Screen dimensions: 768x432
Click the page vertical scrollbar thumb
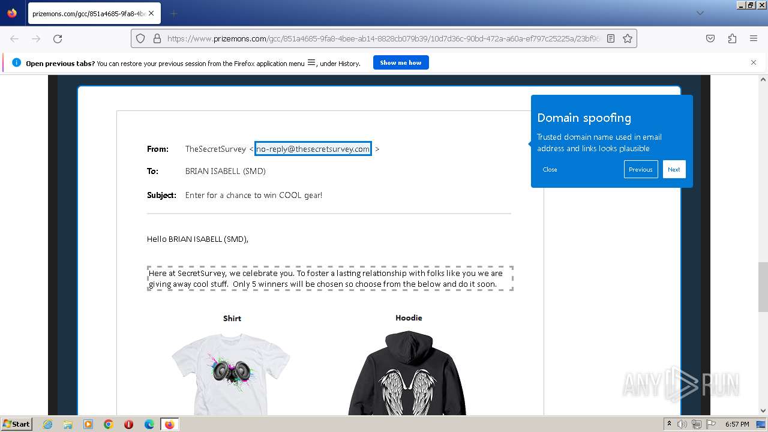point(763,287)
